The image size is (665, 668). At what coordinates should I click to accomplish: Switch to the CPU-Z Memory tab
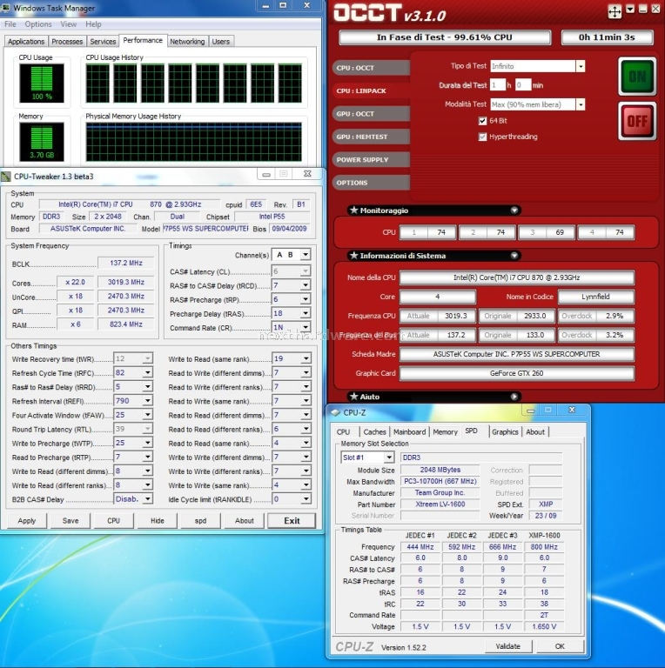445,432
